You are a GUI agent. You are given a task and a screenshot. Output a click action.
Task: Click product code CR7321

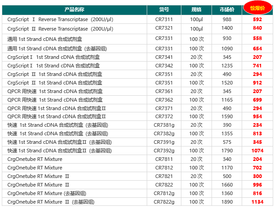(x=164, y=28)
